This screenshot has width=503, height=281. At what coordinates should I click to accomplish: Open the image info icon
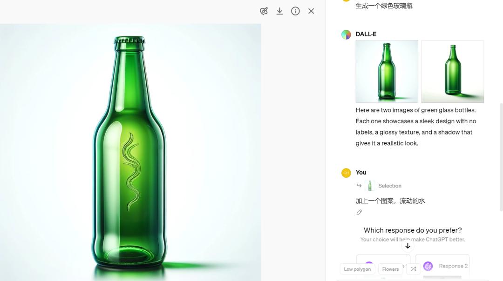(x=295, y=11)
